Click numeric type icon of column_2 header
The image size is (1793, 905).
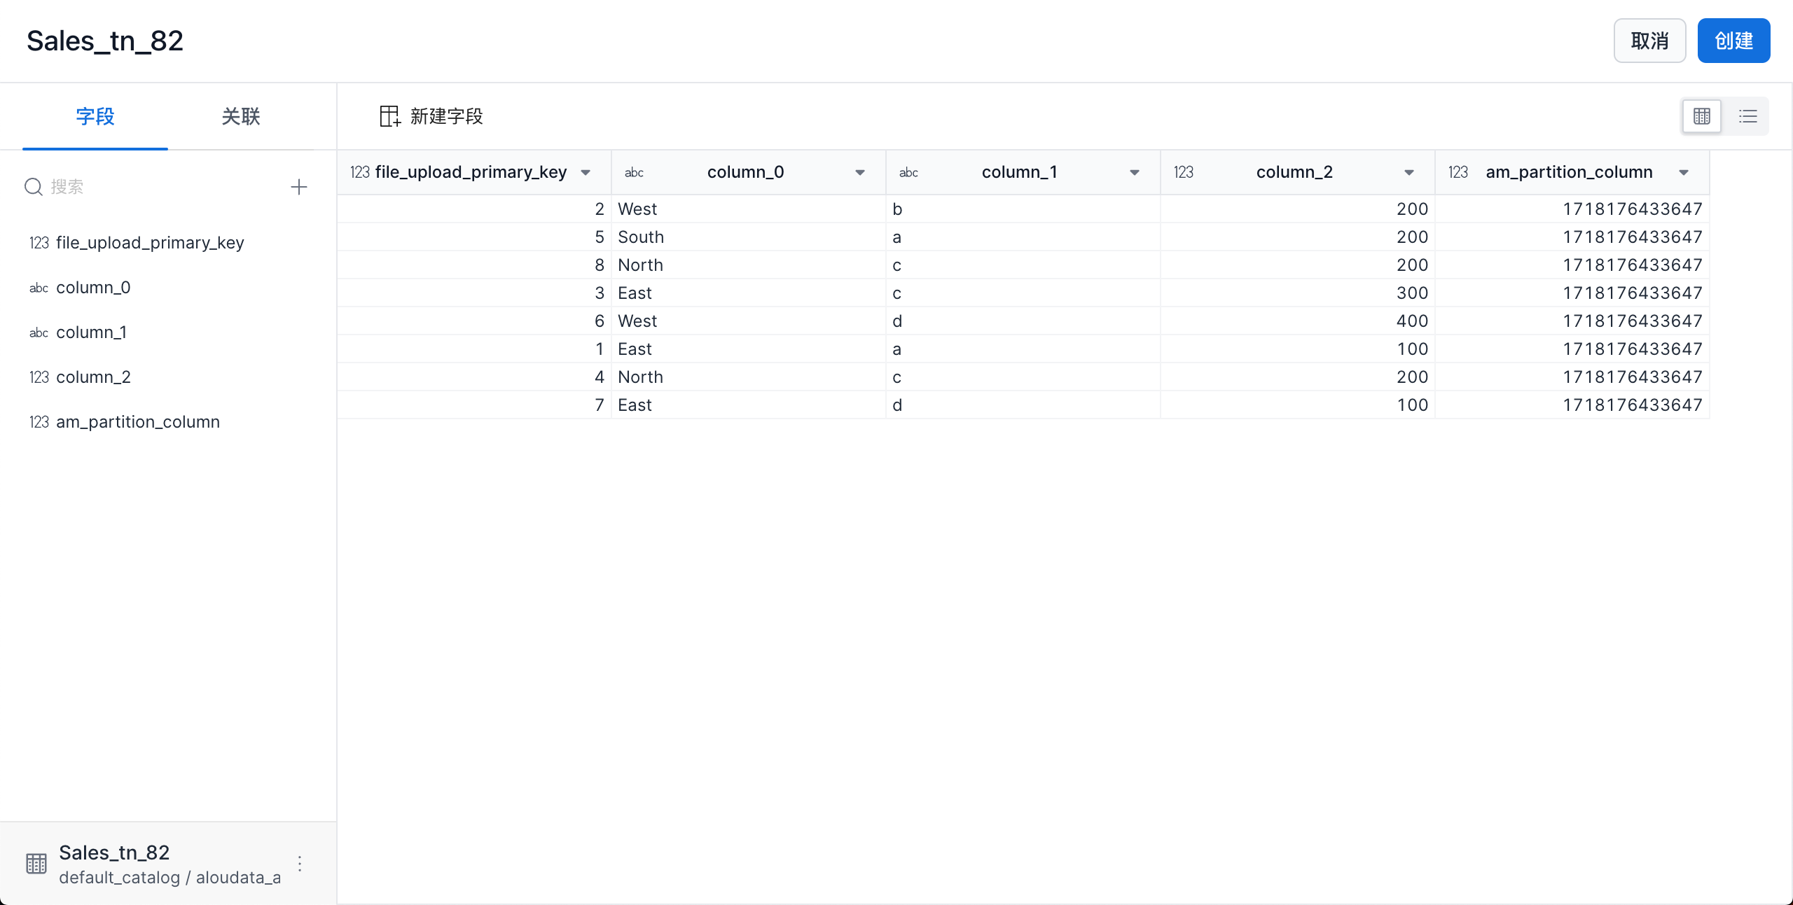(x=1184, y=172)
